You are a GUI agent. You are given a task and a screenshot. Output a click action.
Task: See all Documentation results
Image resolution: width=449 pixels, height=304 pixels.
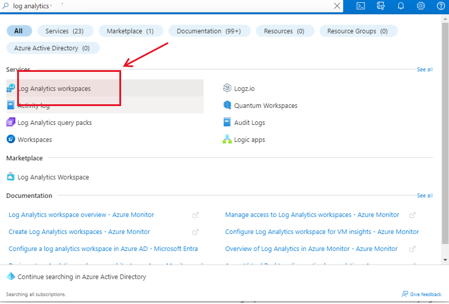pyautogui.click(x=425, y=196)
